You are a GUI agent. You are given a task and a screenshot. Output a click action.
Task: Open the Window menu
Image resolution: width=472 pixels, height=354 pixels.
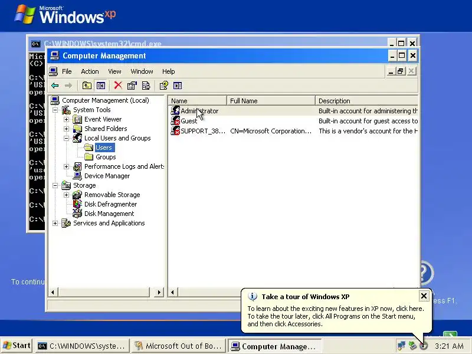(142, 71)
